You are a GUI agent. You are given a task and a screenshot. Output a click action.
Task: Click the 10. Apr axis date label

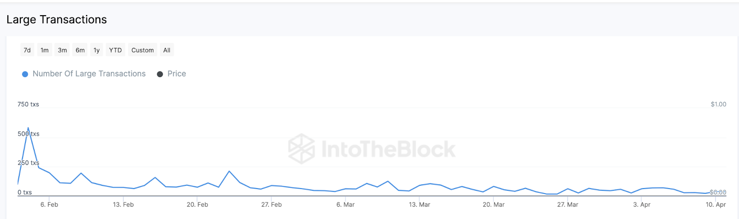click(x=715, y=205)
